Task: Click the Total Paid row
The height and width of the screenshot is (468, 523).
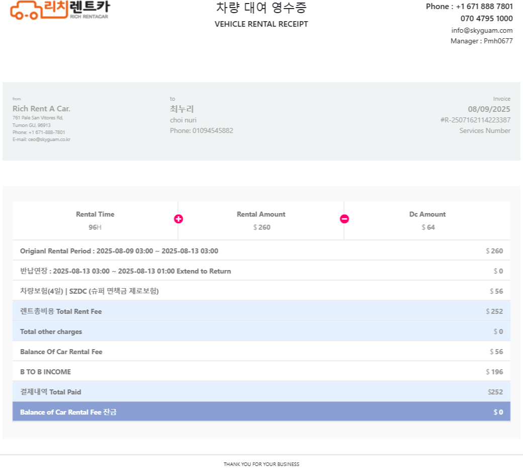Action: [x=261, y=392]
